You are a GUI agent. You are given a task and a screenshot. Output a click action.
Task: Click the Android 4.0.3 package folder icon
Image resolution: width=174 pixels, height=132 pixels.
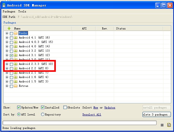click(x=16, y=42)
